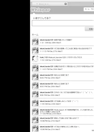
Task: Focus the いまナニしてる? text box
Action: point(63,23)
